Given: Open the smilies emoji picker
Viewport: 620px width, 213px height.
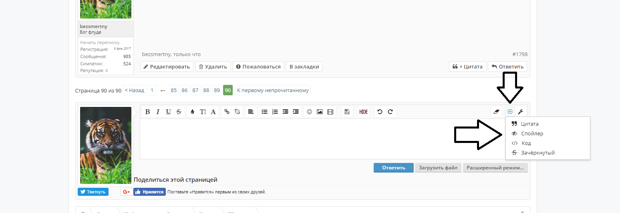Looking at the screenshot, I should (x=309, y=112).
